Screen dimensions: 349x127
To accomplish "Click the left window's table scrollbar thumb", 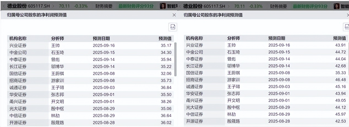I will 175,59.
